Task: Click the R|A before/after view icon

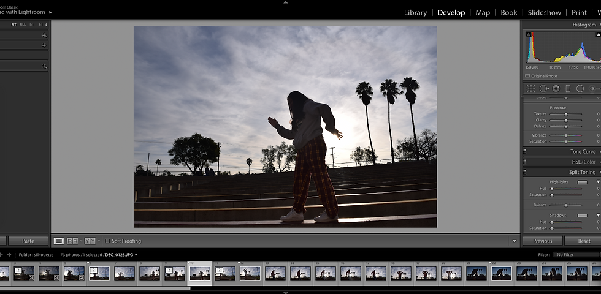Action: tap(72, 241)
